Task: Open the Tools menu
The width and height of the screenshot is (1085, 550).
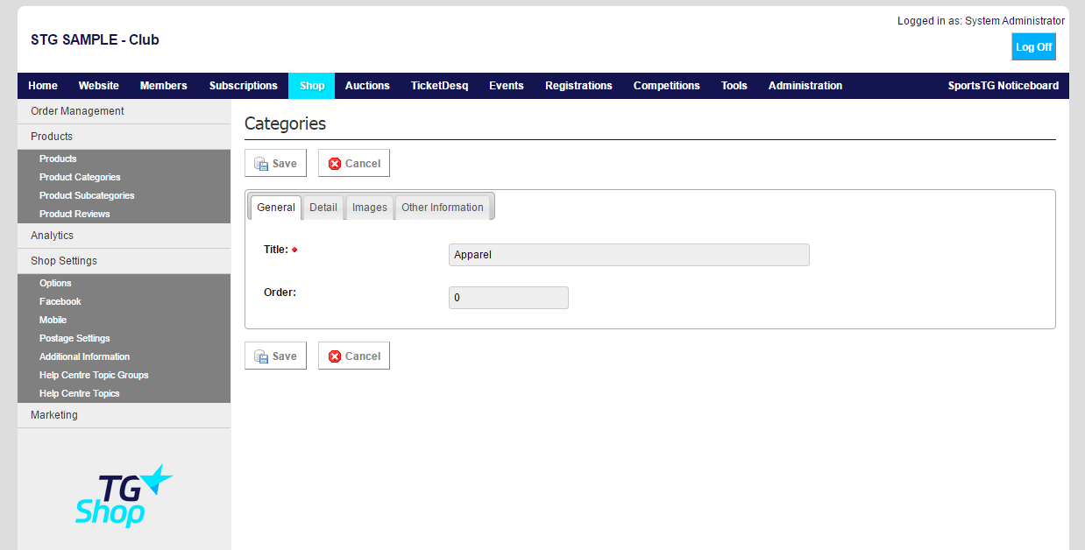Action: (734, 86)
